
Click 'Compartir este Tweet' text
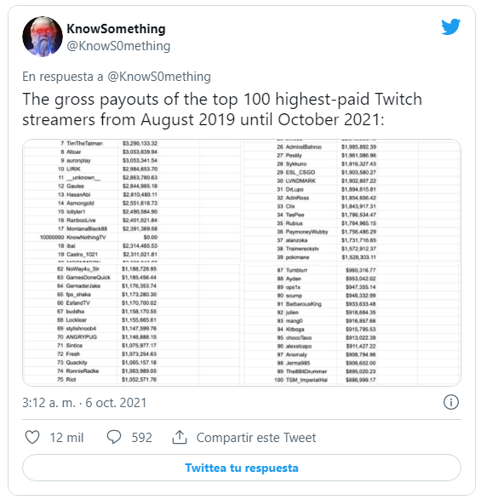[x=256, y=438]
